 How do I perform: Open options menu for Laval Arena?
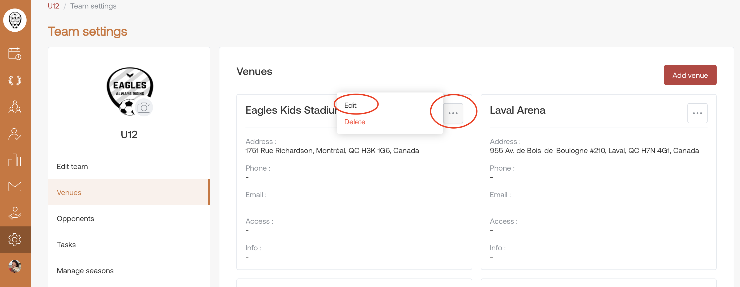(697, 113)
